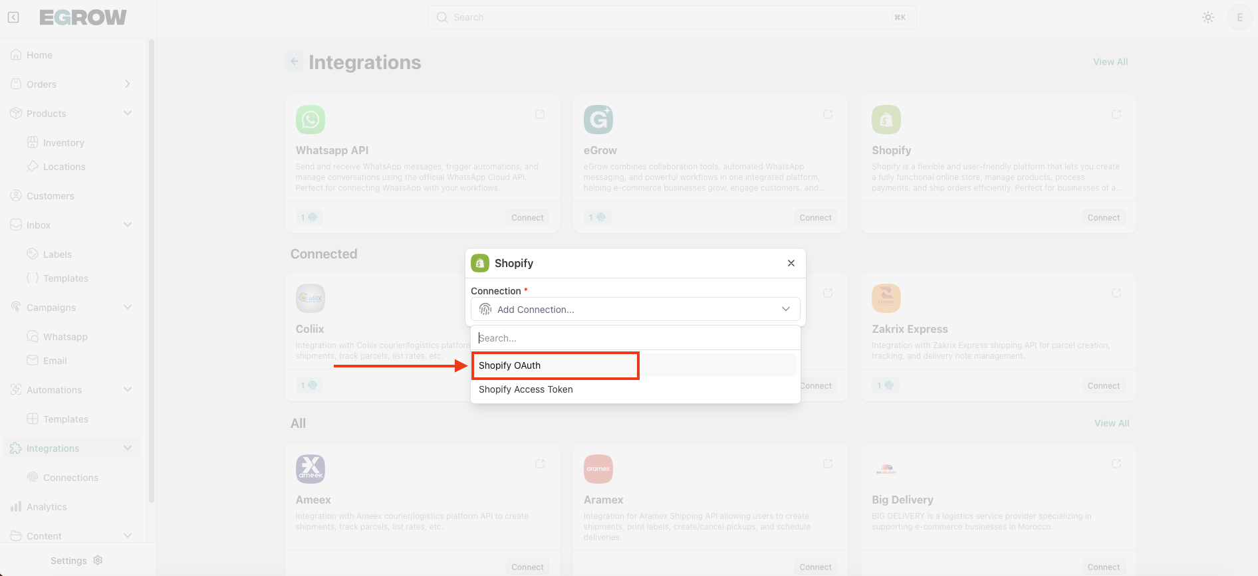This screenshot has height=576, width=1258.
Task: Click the EGROW logo
Action: tap(83, 17)
